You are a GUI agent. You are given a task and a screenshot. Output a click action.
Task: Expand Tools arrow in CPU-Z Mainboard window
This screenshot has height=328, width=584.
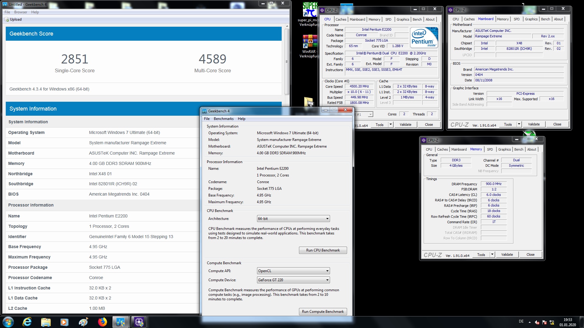click(519, 124)
